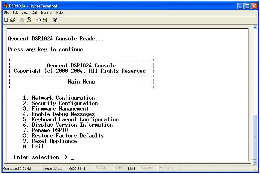Click the scroll down arrow
Image resolution: width=260 pixels, height=174 pixels.
[255, 162]
